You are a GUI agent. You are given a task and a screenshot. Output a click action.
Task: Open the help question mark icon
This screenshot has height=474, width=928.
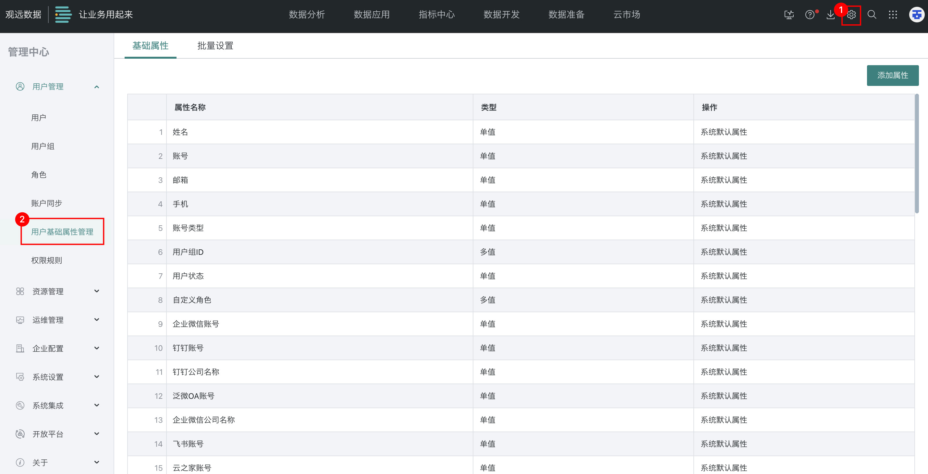point(810,15)
